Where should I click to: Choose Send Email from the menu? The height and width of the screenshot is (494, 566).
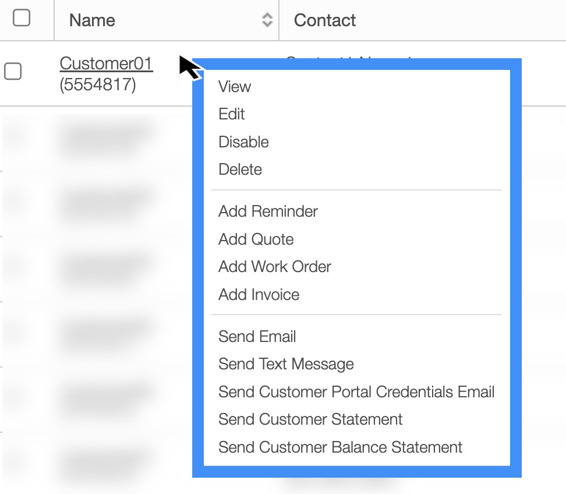coord(257,337)
